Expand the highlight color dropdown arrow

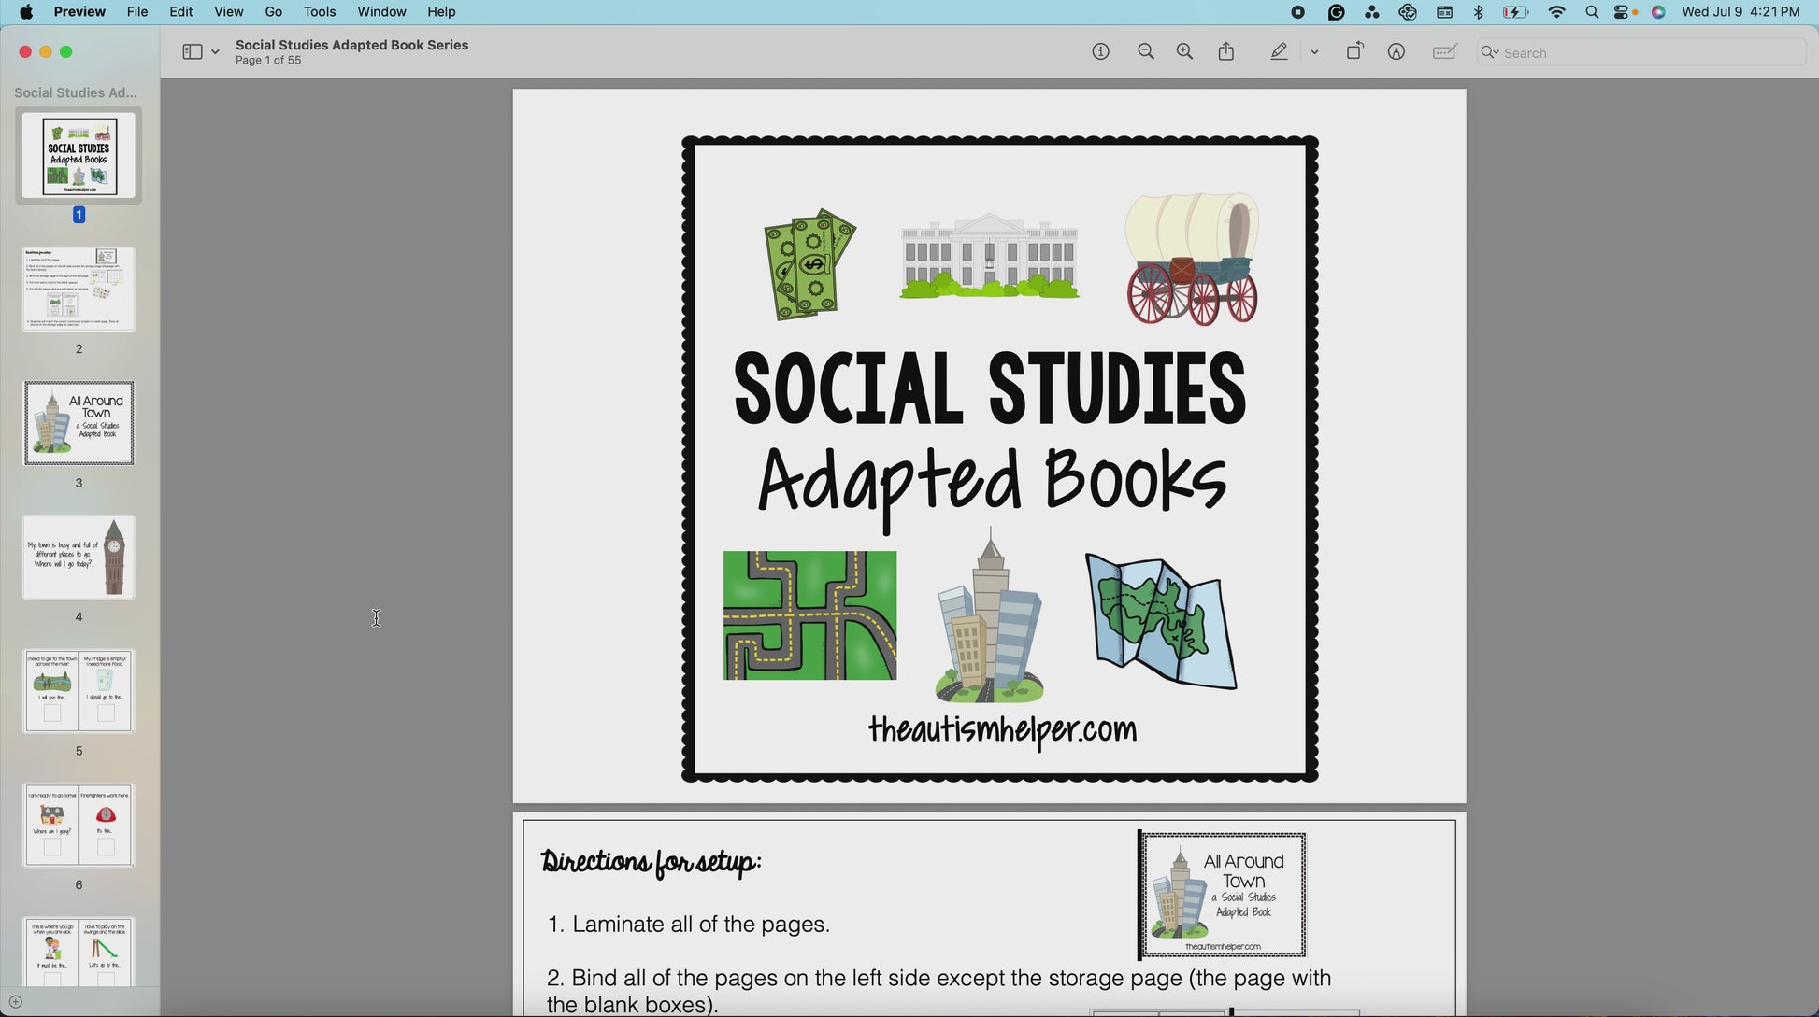pos(1315,52)
